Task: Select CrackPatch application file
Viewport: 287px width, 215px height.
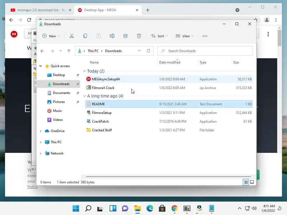Action: click(x=169, y=121)
